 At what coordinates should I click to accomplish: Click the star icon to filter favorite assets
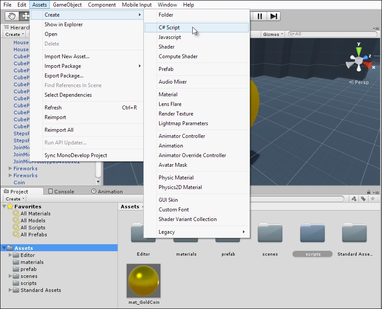tap(372, 198)
